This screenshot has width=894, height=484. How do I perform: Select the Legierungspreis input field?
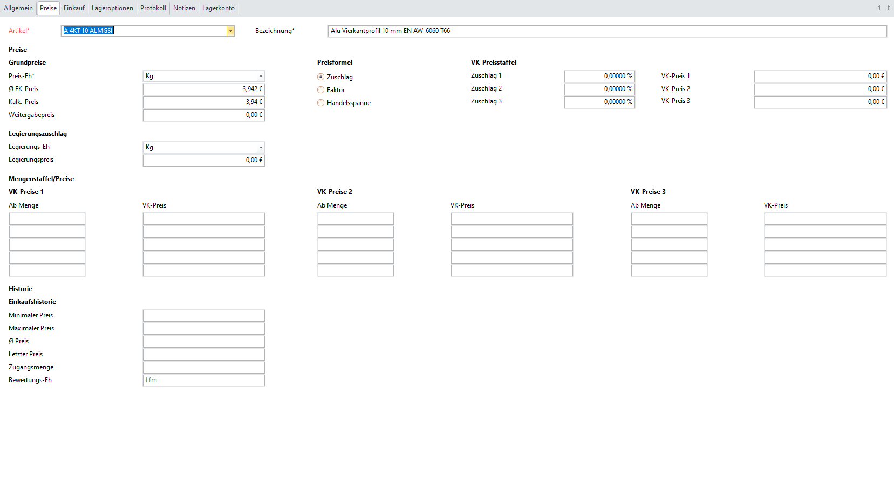pos(203,160)
